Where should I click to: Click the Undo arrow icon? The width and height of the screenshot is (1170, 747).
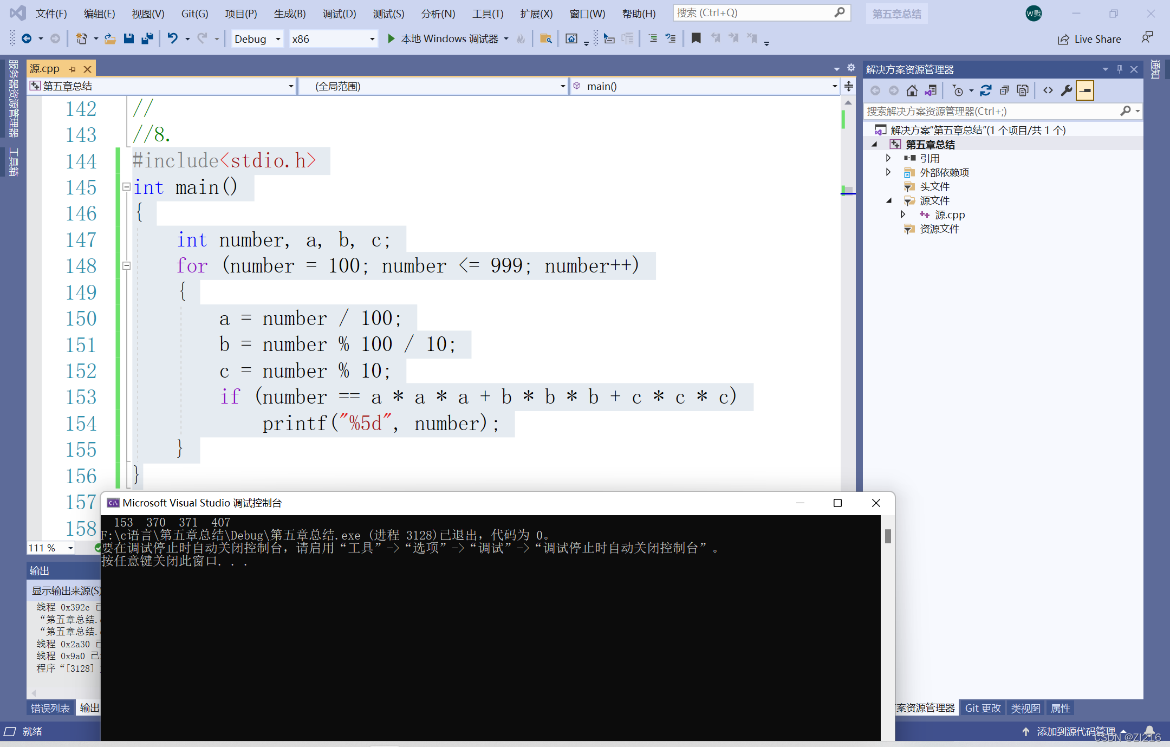172,38
